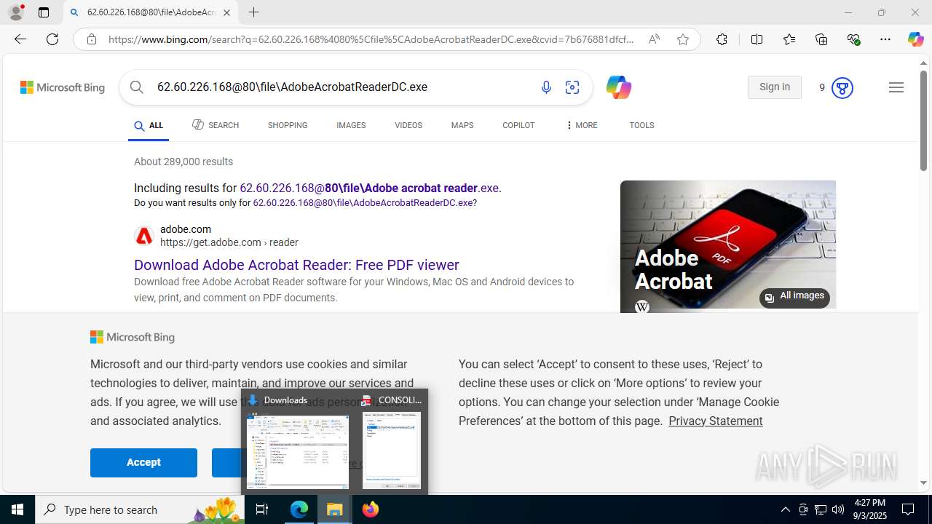Image resolution: width=932 pixels, height=524 pixels.
Task: Click Microsoft Edge taskbar icon
Action: [x=299, y=509]
